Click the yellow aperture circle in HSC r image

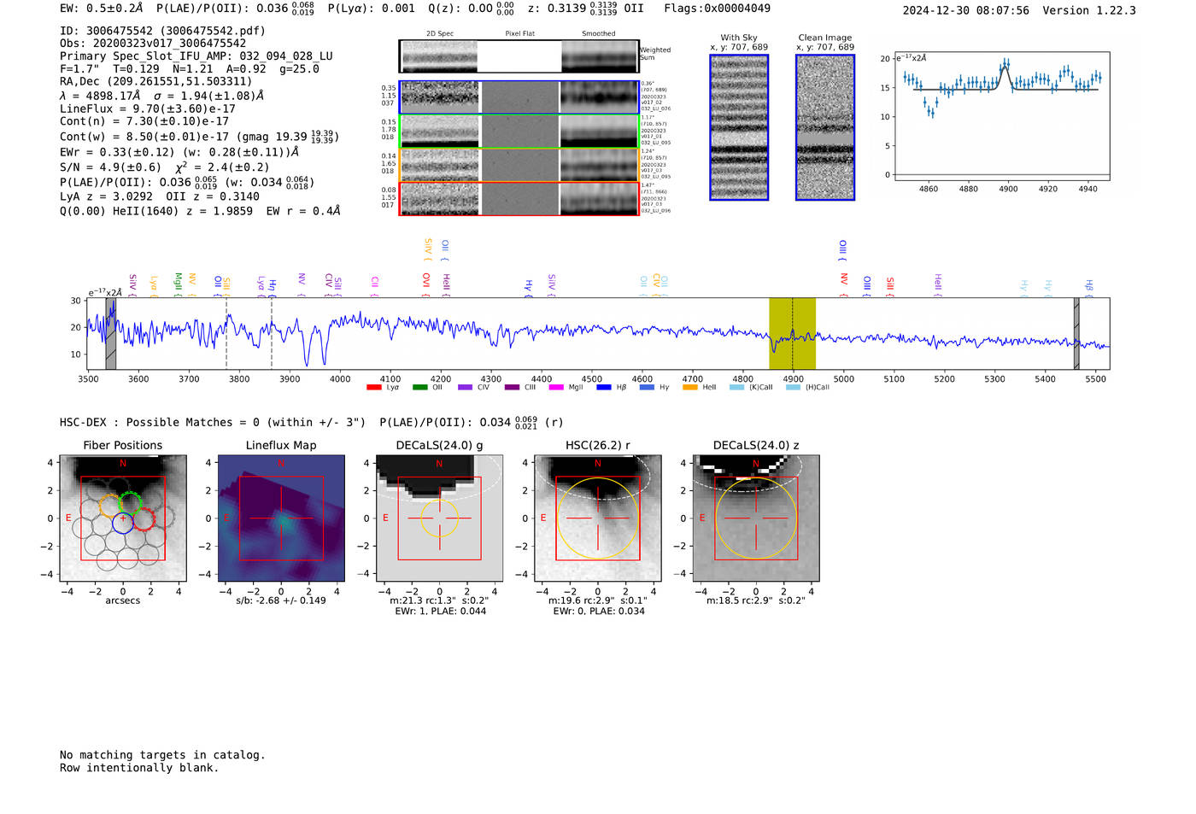(597, 518)
